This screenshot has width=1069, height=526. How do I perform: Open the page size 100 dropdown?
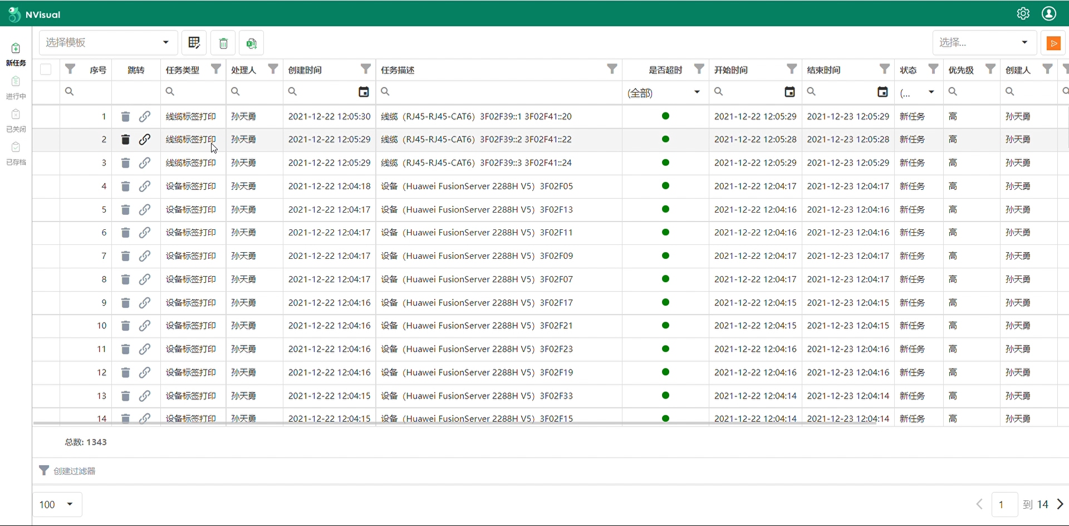pos(57,504)
